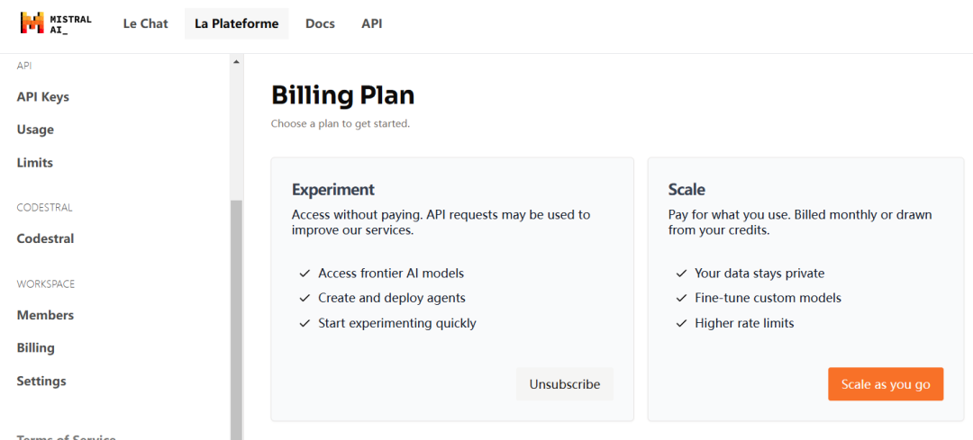View the Usage page
The width and height of the screenshot is (973, 440).
point(35,130)
